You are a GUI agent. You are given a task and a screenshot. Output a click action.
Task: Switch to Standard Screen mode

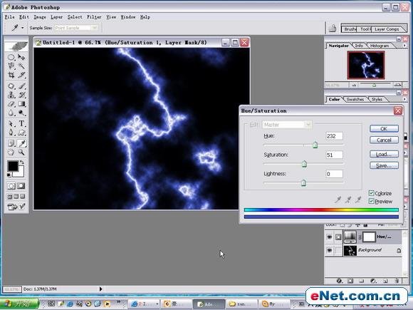[10, 197]
